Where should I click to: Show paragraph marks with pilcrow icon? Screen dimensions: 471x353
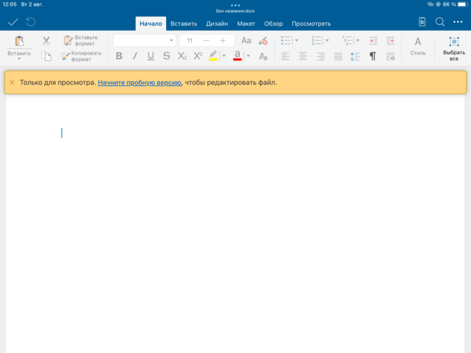(373, 56)
